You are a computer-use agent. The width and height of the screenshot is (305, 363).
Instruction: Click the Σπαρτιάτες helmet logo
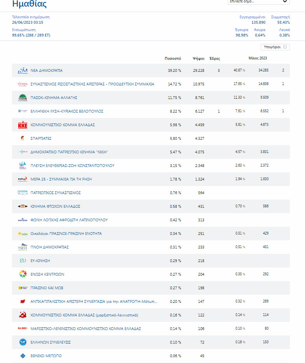click(x=22, y=138)
